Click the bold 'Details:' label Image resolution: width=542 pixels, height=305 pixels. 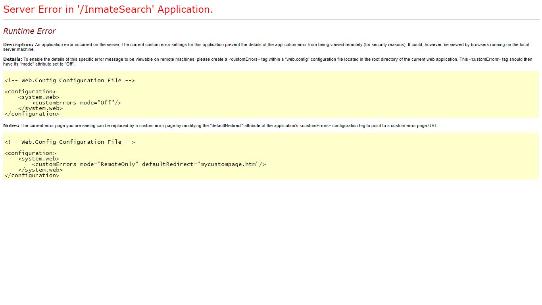[13, 59]
